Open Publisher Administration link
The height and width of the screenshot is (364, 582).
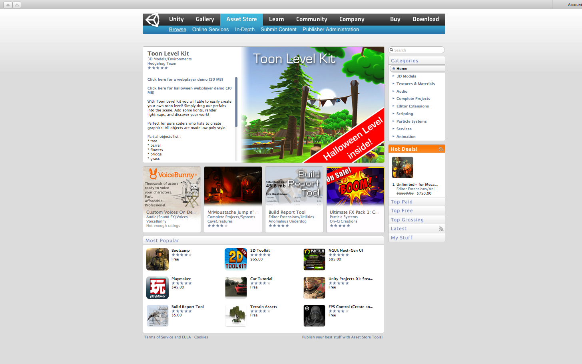331,30
